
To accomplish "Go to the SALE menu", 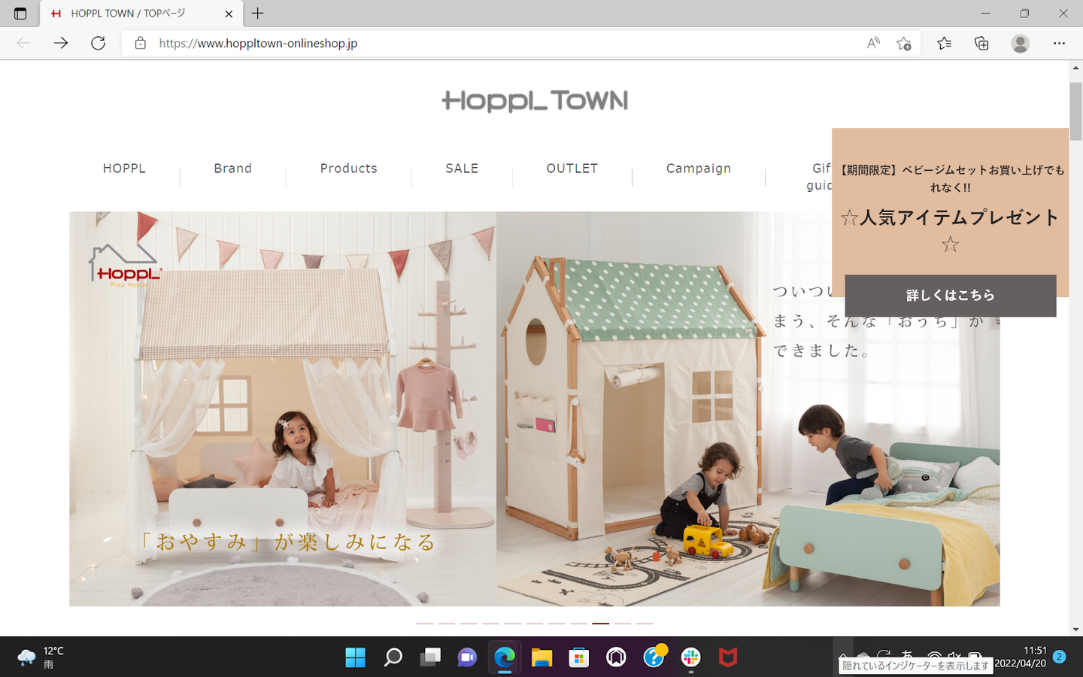I will (x=462, y=168).
